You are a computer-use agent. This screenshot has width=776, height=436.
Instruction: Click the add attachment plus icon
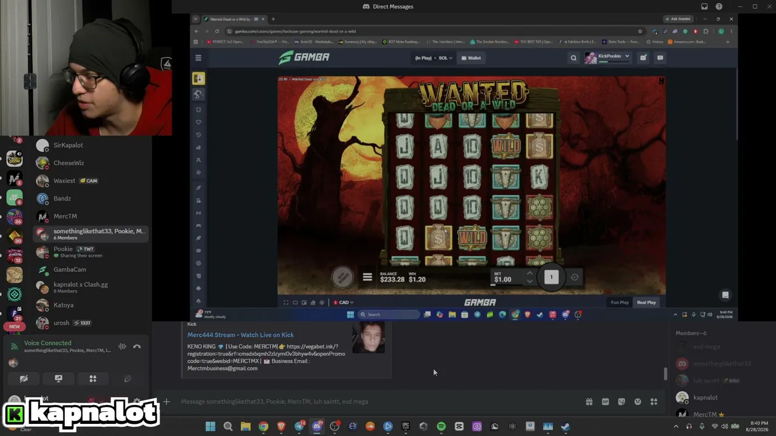pyautogui.click(x=166, y=401)
